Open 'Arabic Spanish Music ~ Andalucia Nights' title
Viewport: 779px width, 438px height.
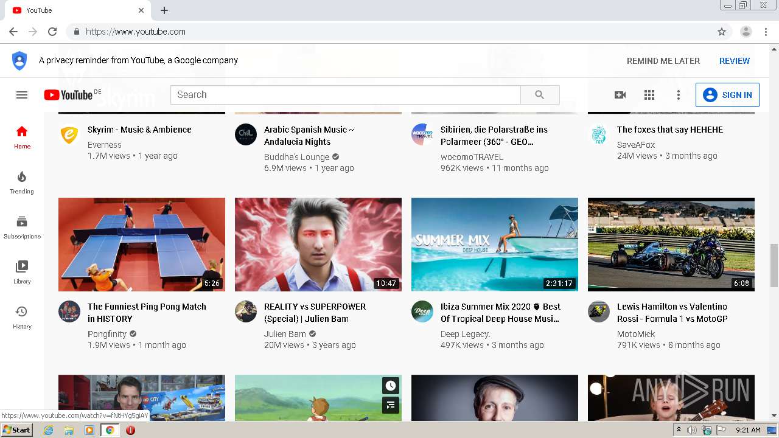pyautogui.click(x=309, y=136)
